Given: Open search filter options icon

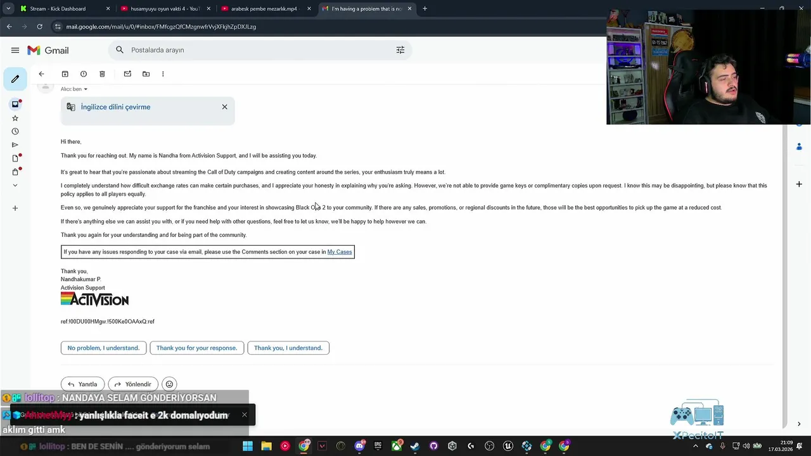Looking at the screenshot, I should pyautogui.click(x=400, y=50).
